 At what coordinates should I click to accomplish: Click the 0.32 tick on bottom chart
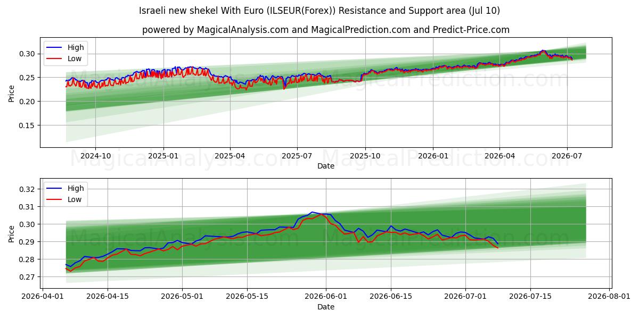pos(28,189)
